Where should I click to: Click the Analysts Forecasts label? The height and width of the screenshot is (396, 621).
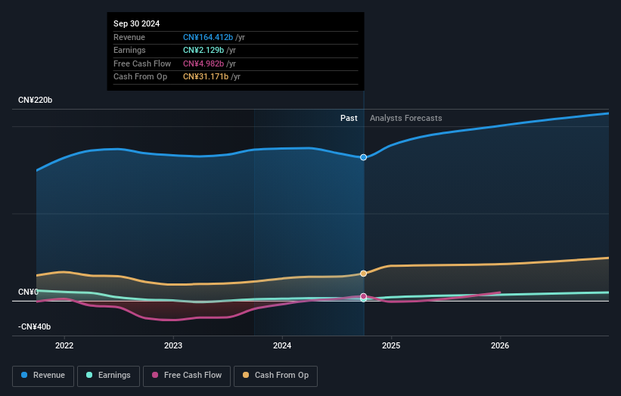(x=406, y=118)
